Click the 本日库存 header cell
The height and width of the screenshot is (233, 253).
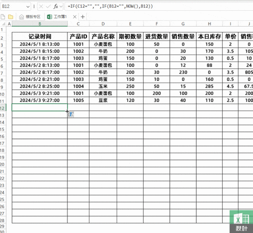pyautogui.click(x=209, y=36)
